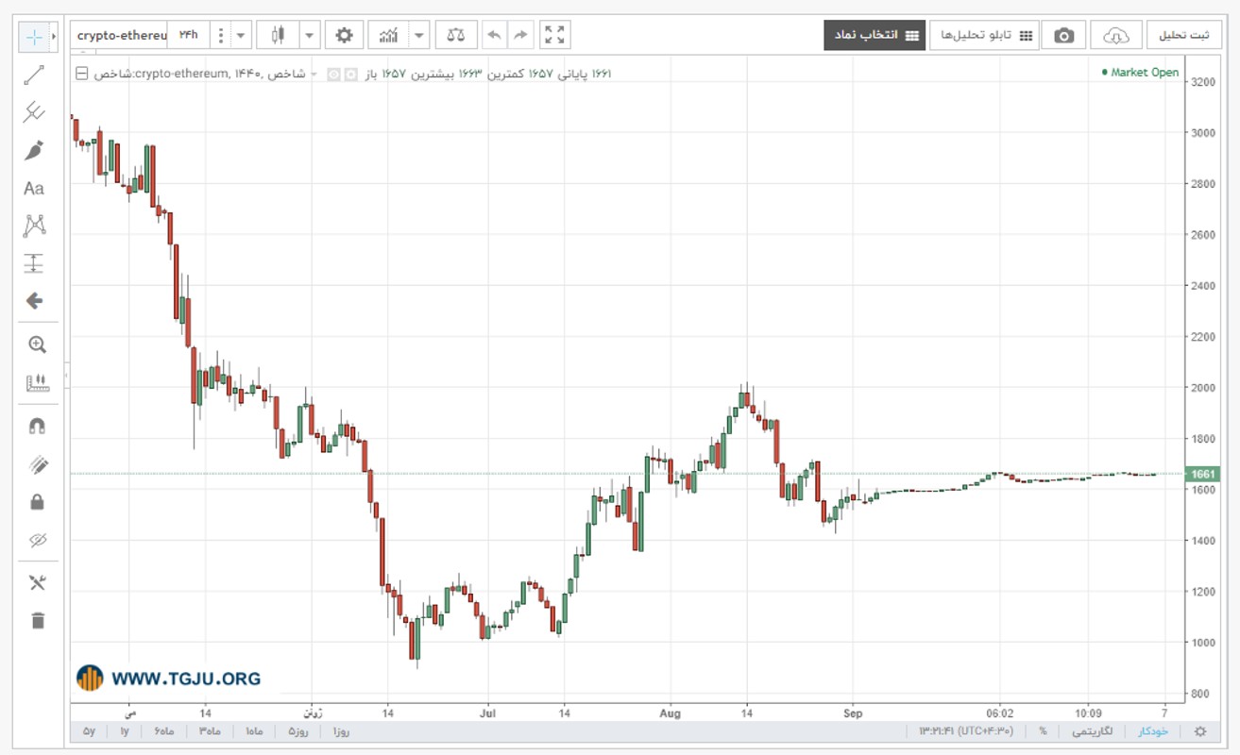The image size is (1240, 755).
Task: Select the pitchfork drawing tool
Action: click(x=34, y=113)
